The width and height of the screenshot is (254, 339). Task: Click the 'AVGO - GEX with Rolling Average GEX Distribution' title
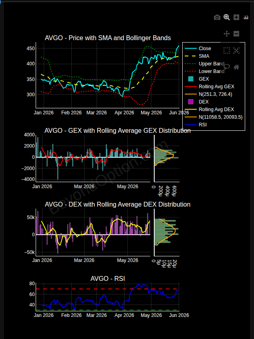click(117, 130)
